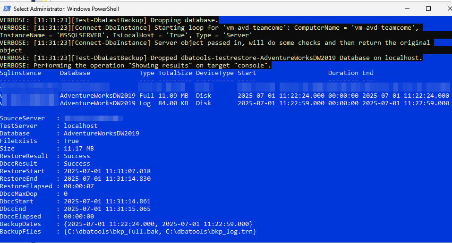Click the bkp_log.trn file path
The image size is (452, 243).
click(x=209, y=232)
